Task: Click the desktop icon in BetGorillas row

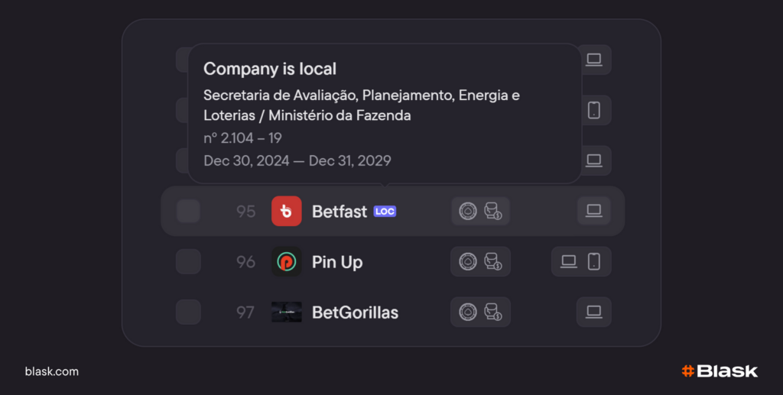Action: click(x=593, y=312)
